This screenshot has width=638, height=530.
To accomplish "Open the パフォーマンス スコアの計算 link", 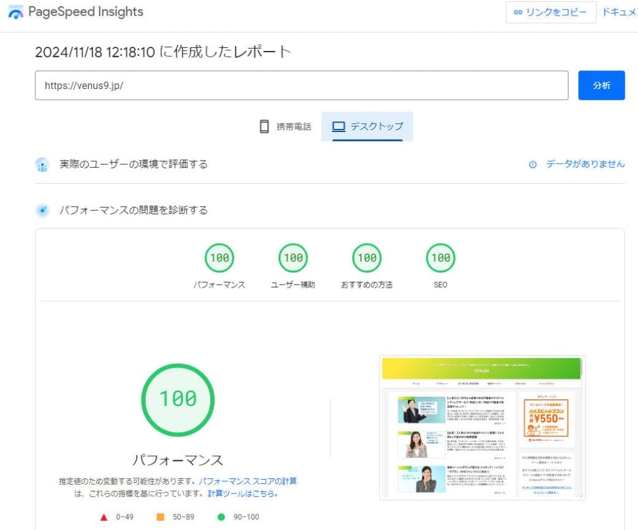I will pos(248,481).
